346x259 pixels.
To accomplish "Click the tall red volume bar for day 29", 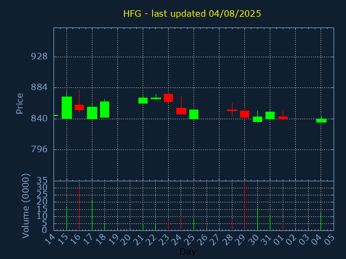I will point(244,207).
